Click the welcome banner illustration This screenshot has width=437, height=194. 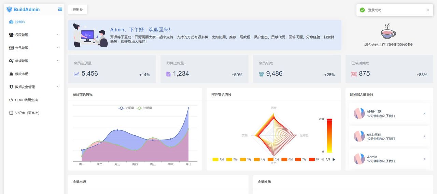(90, 35)
